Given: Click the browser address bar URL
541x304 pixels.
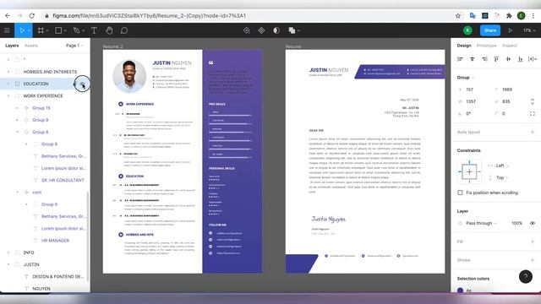Looking at the screenshot, I should tap(149, 15).
